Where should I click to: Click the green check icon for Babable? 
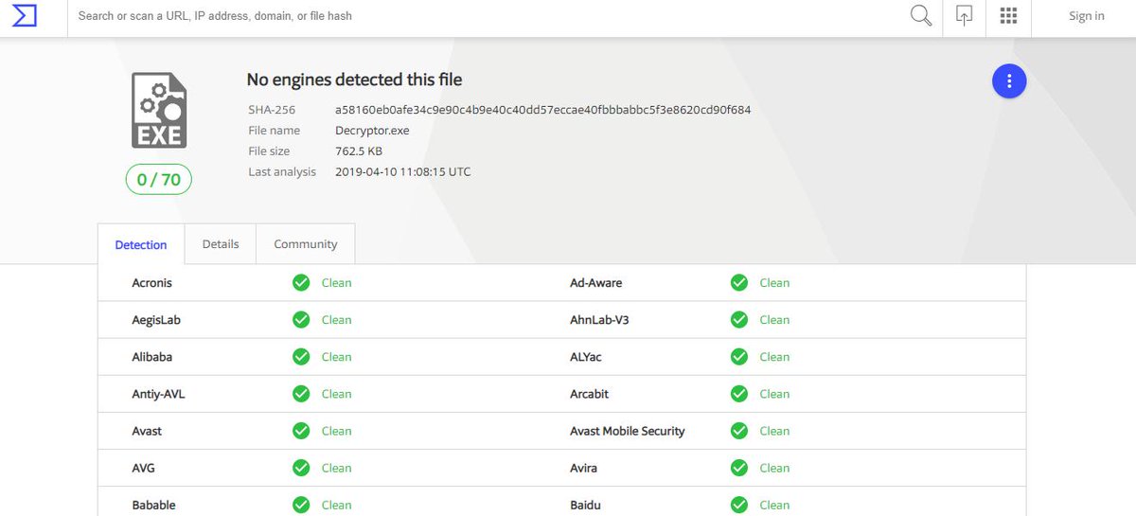[301, 505]
